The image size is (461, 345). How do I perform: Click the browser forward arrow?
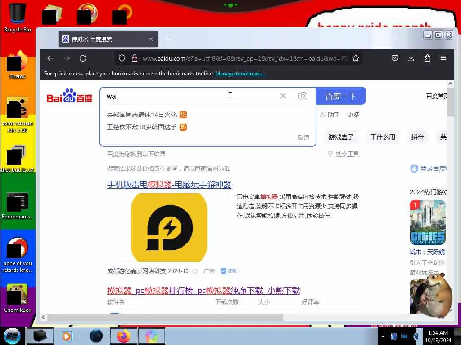point(67,58)
